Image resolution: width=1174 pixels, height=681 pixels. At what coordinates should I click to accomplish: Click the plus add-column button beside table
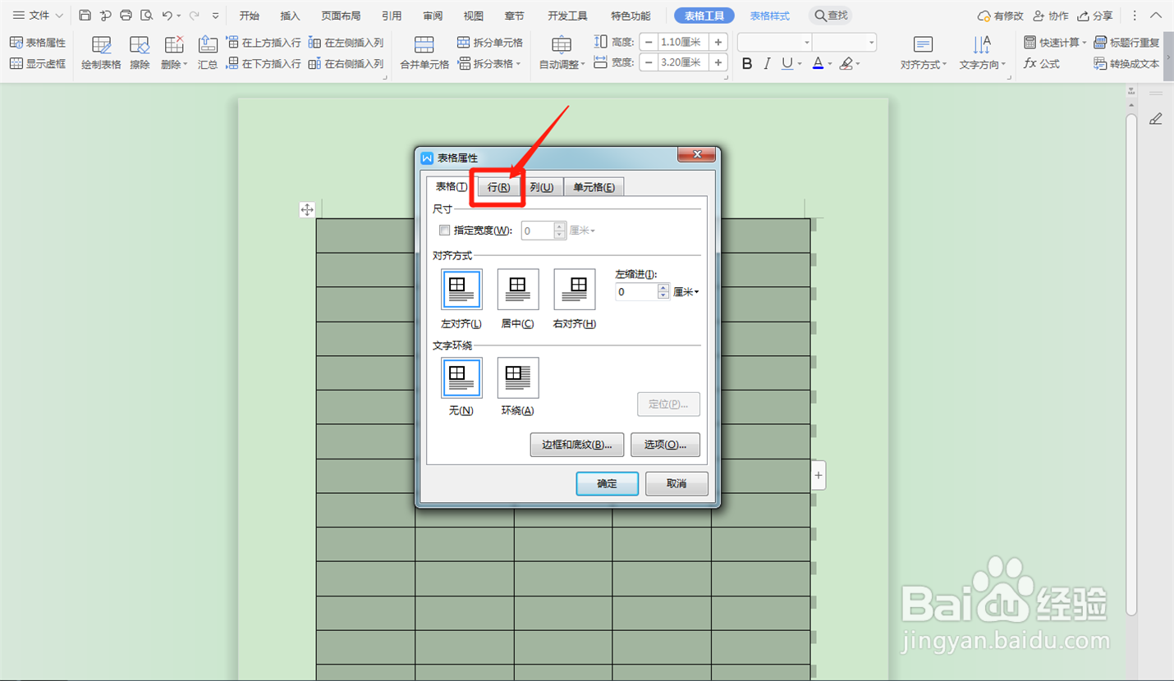coord(819,475)
